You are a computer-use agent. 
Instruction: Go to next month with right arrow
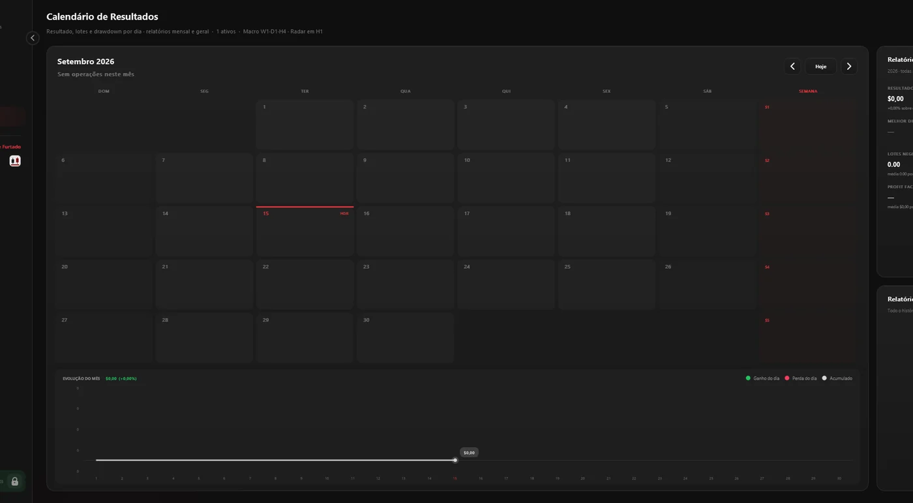click(848, 67)
